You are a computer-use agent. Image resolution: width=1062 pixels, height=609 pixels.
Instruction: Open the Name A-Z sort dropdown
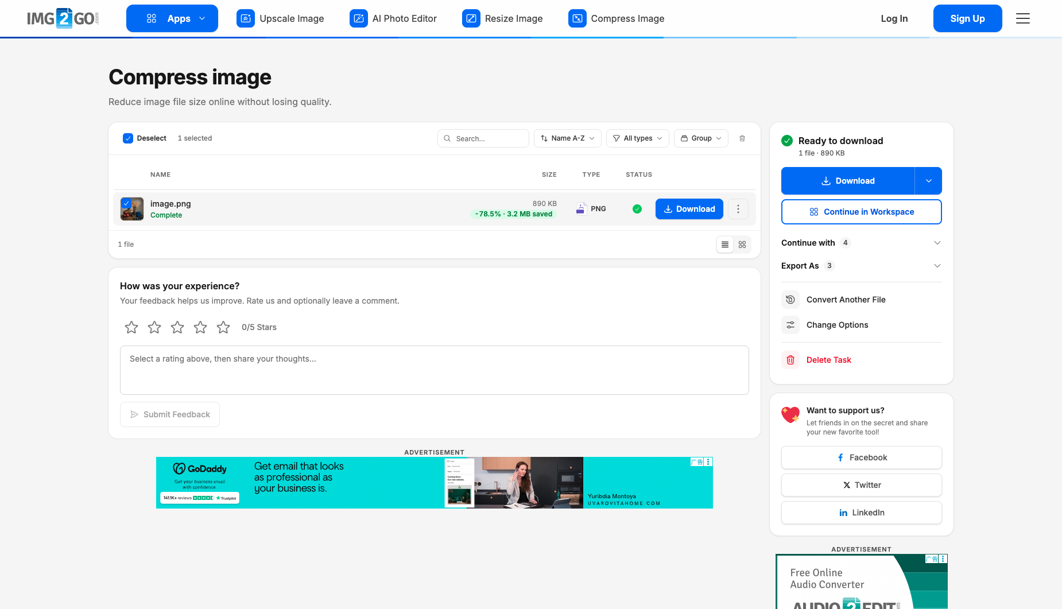click(568, 138)
